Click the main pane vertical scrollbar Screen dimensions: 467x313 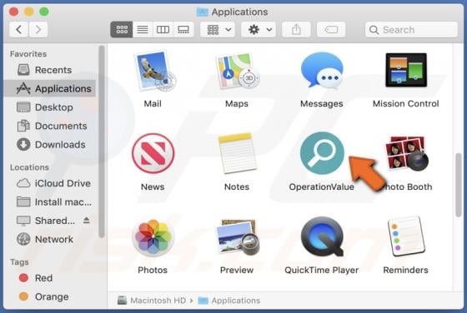tap(459, 185)
